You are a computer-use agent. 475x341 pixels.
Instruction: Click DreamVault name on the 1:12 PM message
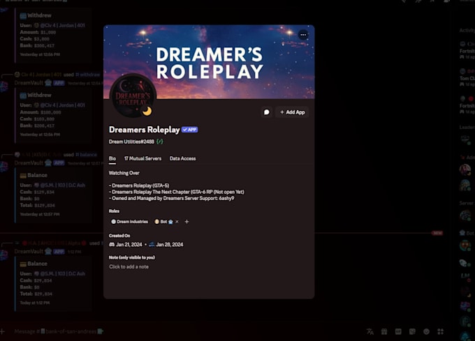[x=29, y=251]
